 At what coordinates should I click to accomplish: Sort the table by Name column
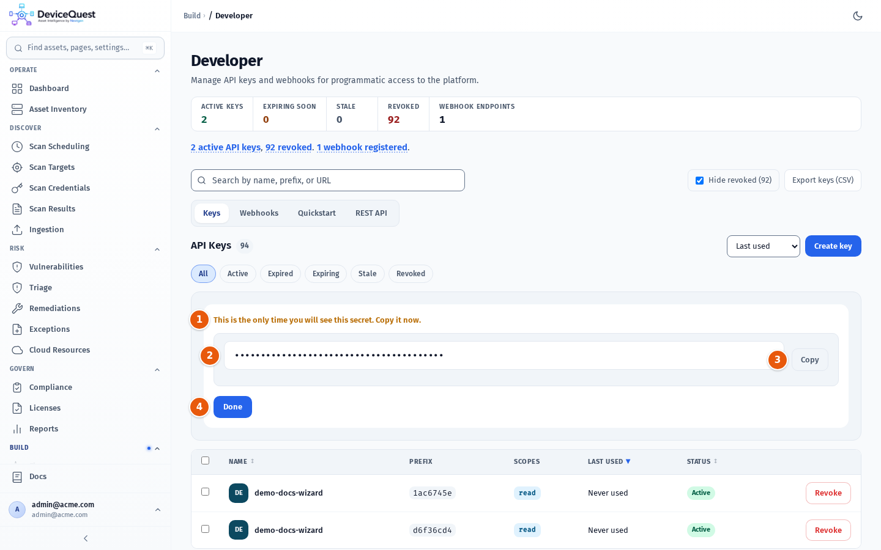241,461
